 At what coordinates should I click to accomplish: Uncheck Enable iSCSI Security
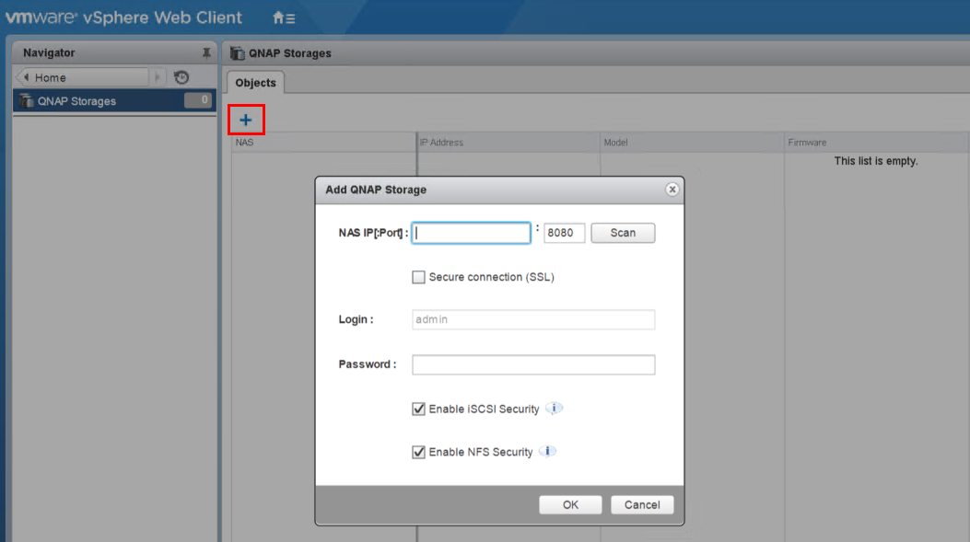[x=419, y=409]
